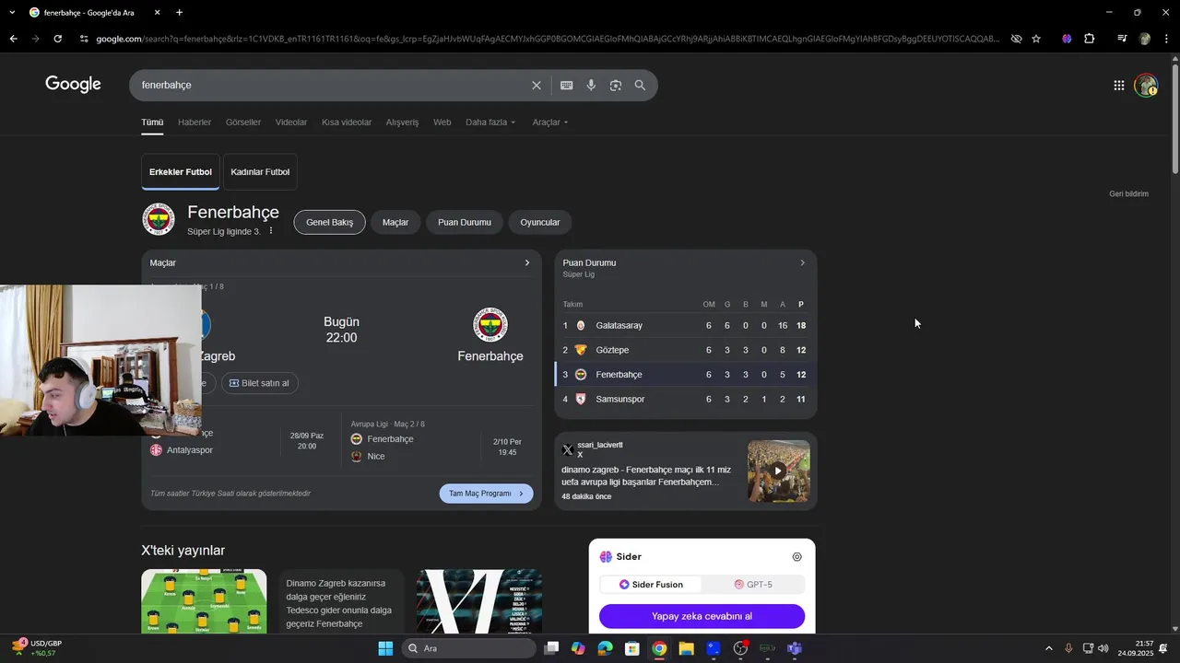Open the Google account avatar on the page
The width and height of the screenshot is (1180, 663).
coord(1146,85)
